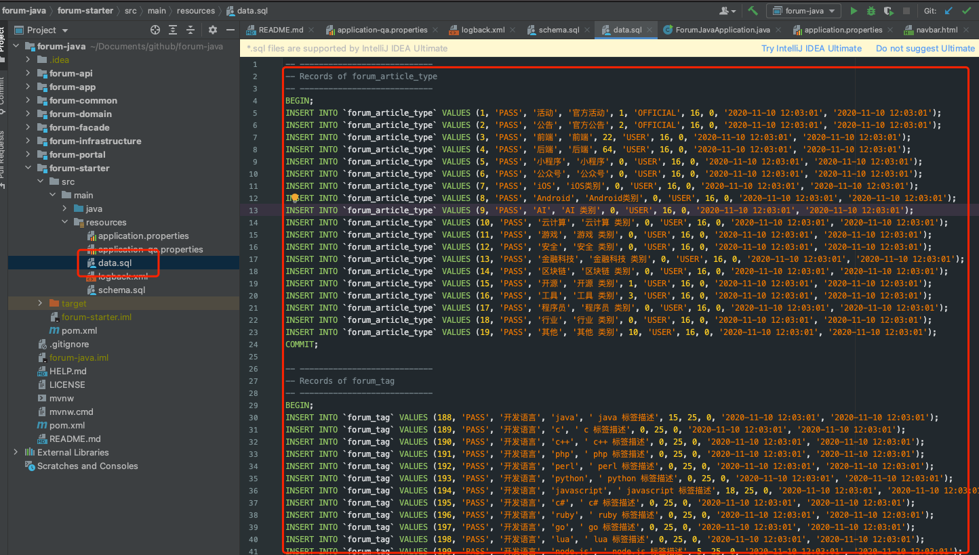Expand External Libraries node
The image size is (979, 555).
pyautogui.click(x=16, y=452)
